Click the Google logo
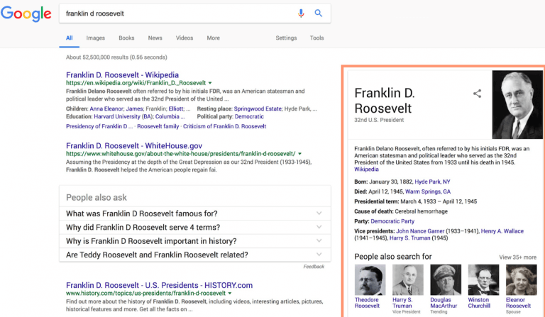Image resolution: width=545 pixels, height=317 pixels. (26, 13)
